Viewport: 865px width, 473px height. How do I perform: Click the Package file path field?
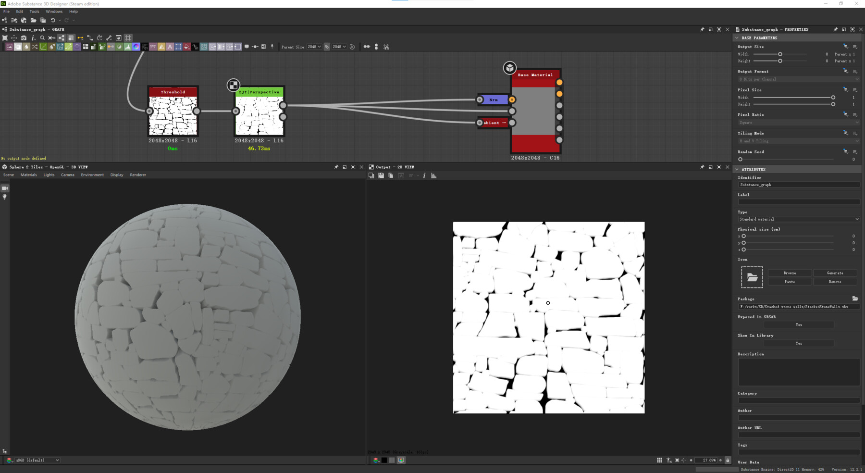tap(798, 307)
